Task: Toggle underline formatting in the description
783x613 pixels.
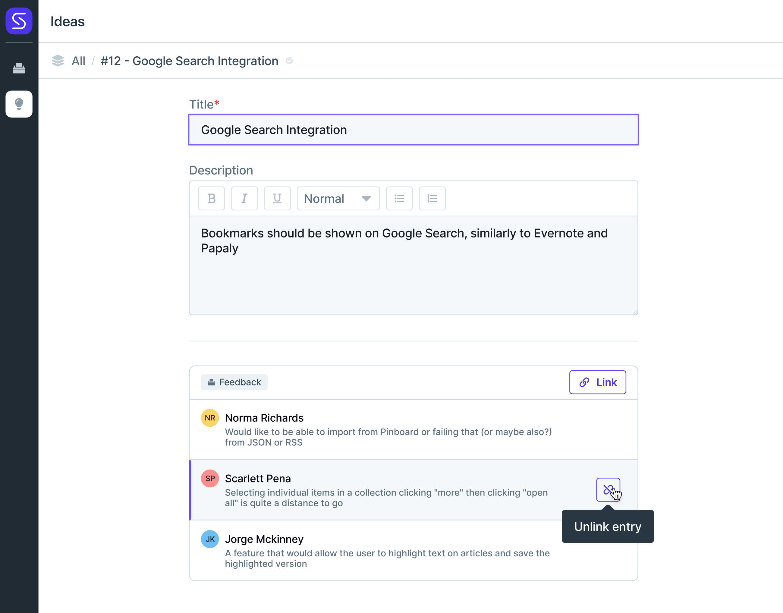Action: (277, 199)
